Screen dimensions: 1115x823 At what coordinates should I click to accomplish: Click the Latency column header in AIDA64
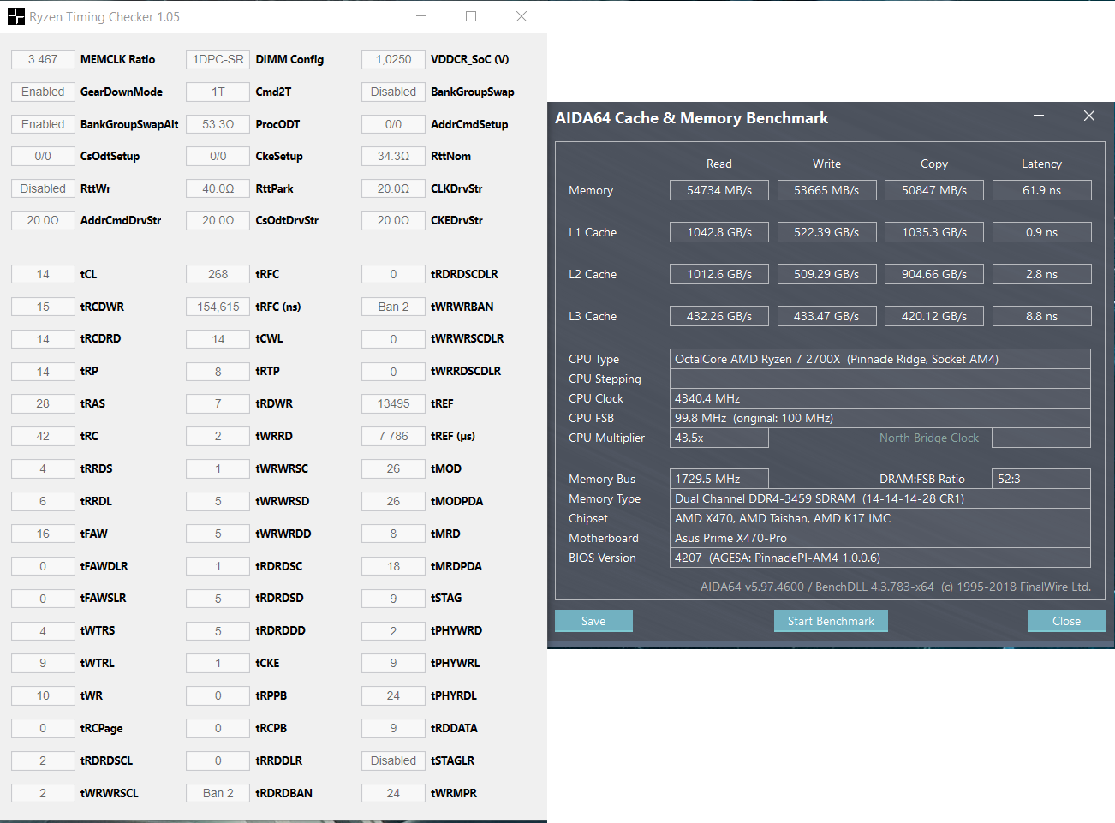click(x=1041, y=164)
